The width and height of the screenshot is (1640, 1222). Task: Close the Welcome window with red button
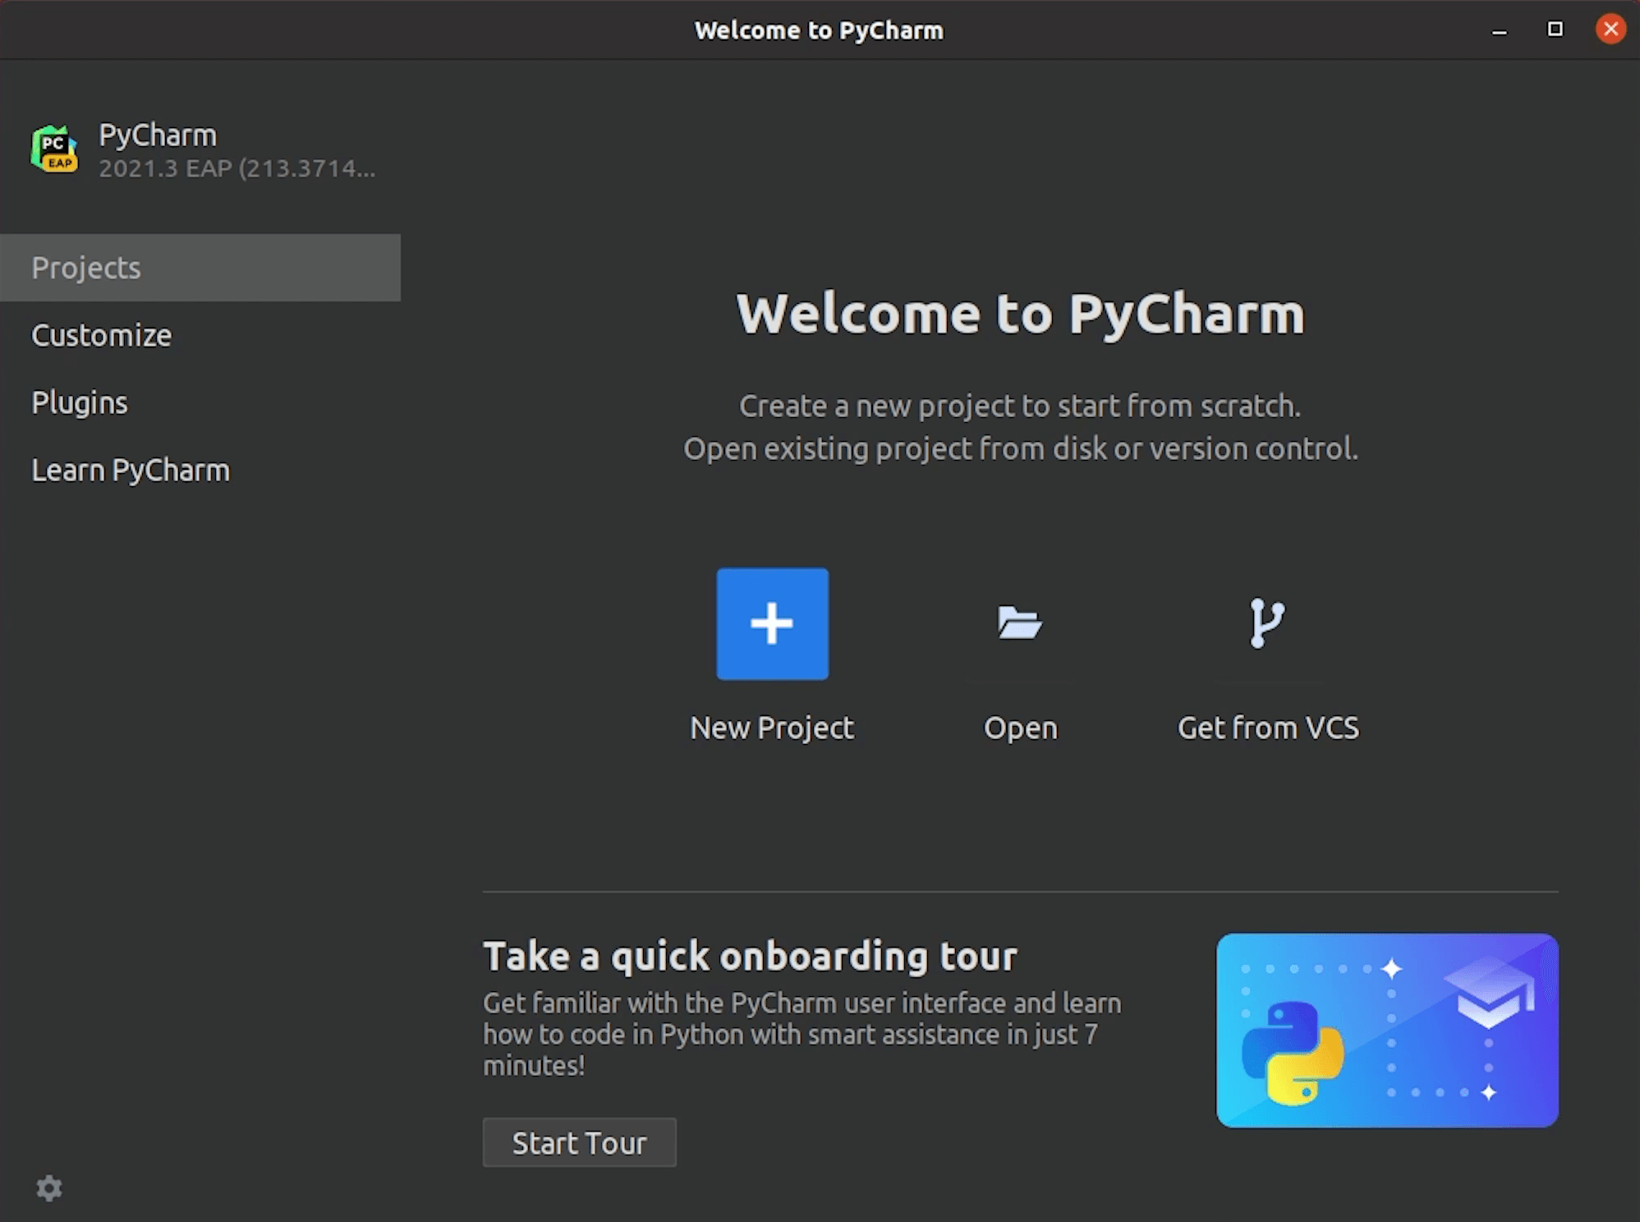coord(1610,30)
